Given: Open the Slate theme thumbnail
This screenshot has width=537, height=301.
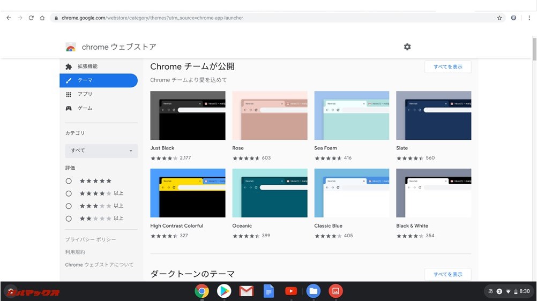Looking at the screenshot, I should (x=434, y=115).
